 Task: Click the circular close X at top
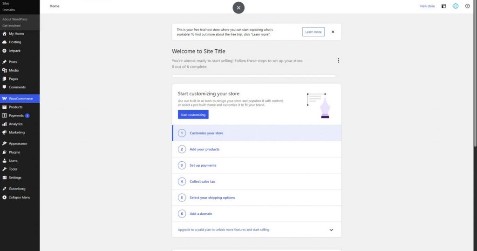pos(238,7)
